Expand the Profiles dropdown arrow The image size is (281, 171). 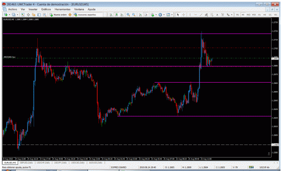pos(18,15)
